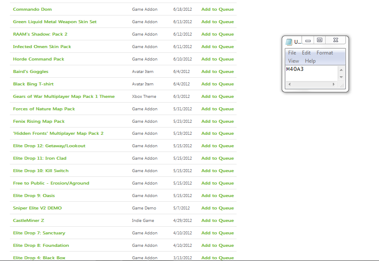Screen dimensions: 379x261
Task: Add Horde Command Pack to queue
Action: pos(218,59)
